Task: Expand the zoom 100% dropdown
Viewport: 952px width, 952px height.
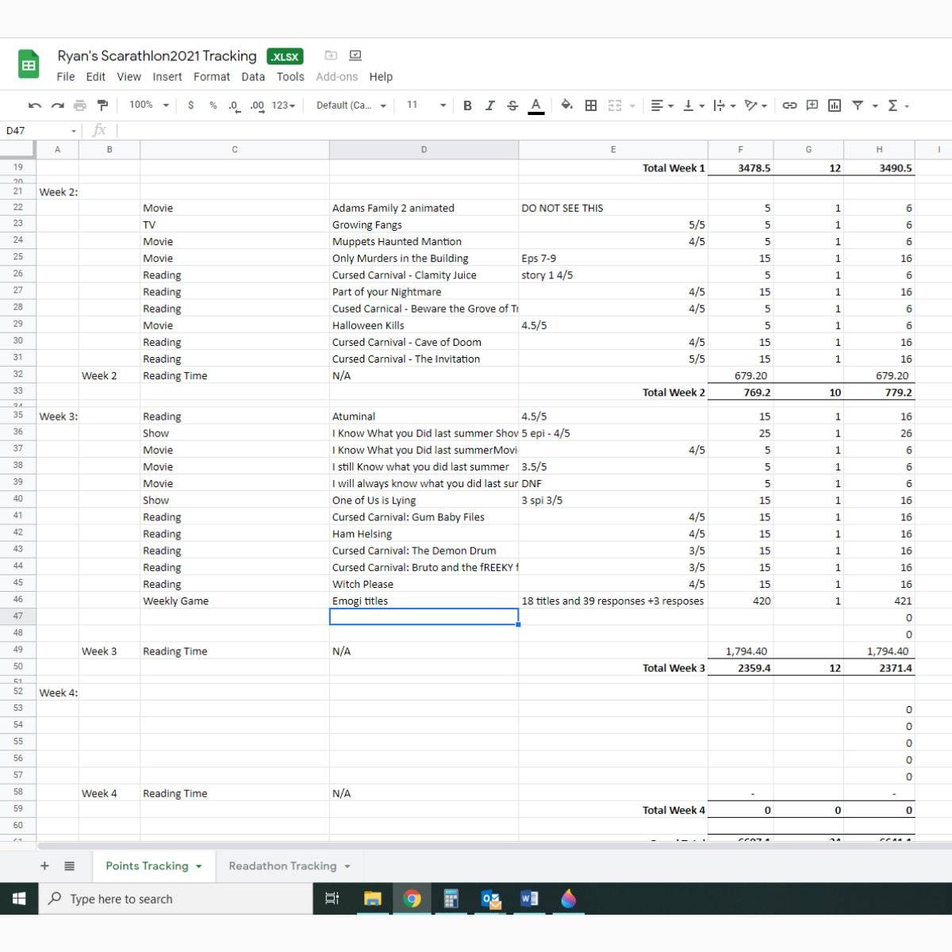Action: point(149,105)
